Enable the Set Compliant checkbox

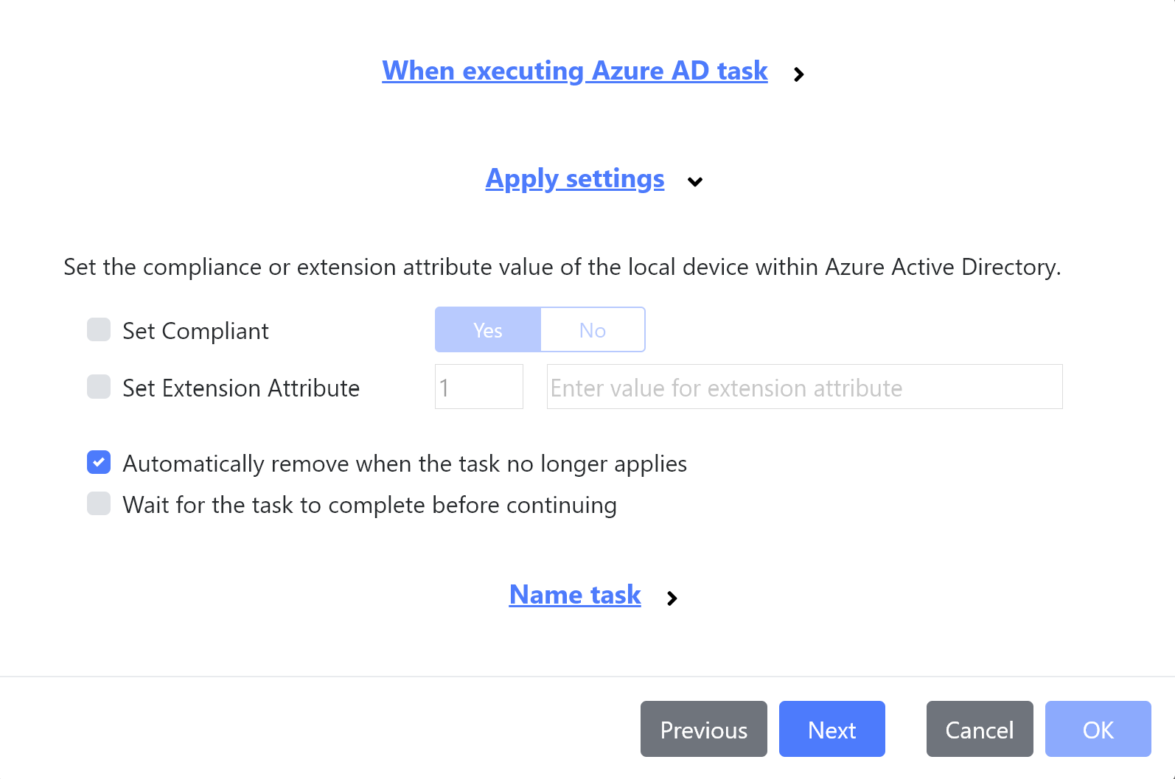coord(98,329)
